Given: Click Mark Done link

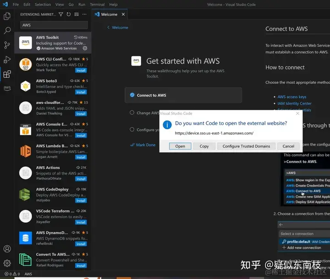Looking at the screenshot, I should [x=143, y=145].
